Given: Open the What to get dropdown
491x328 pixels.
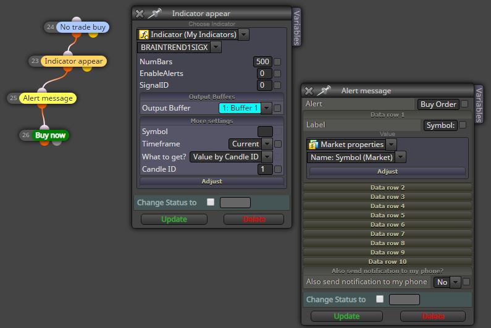Looking at the screenshot, I should point(267,157).
